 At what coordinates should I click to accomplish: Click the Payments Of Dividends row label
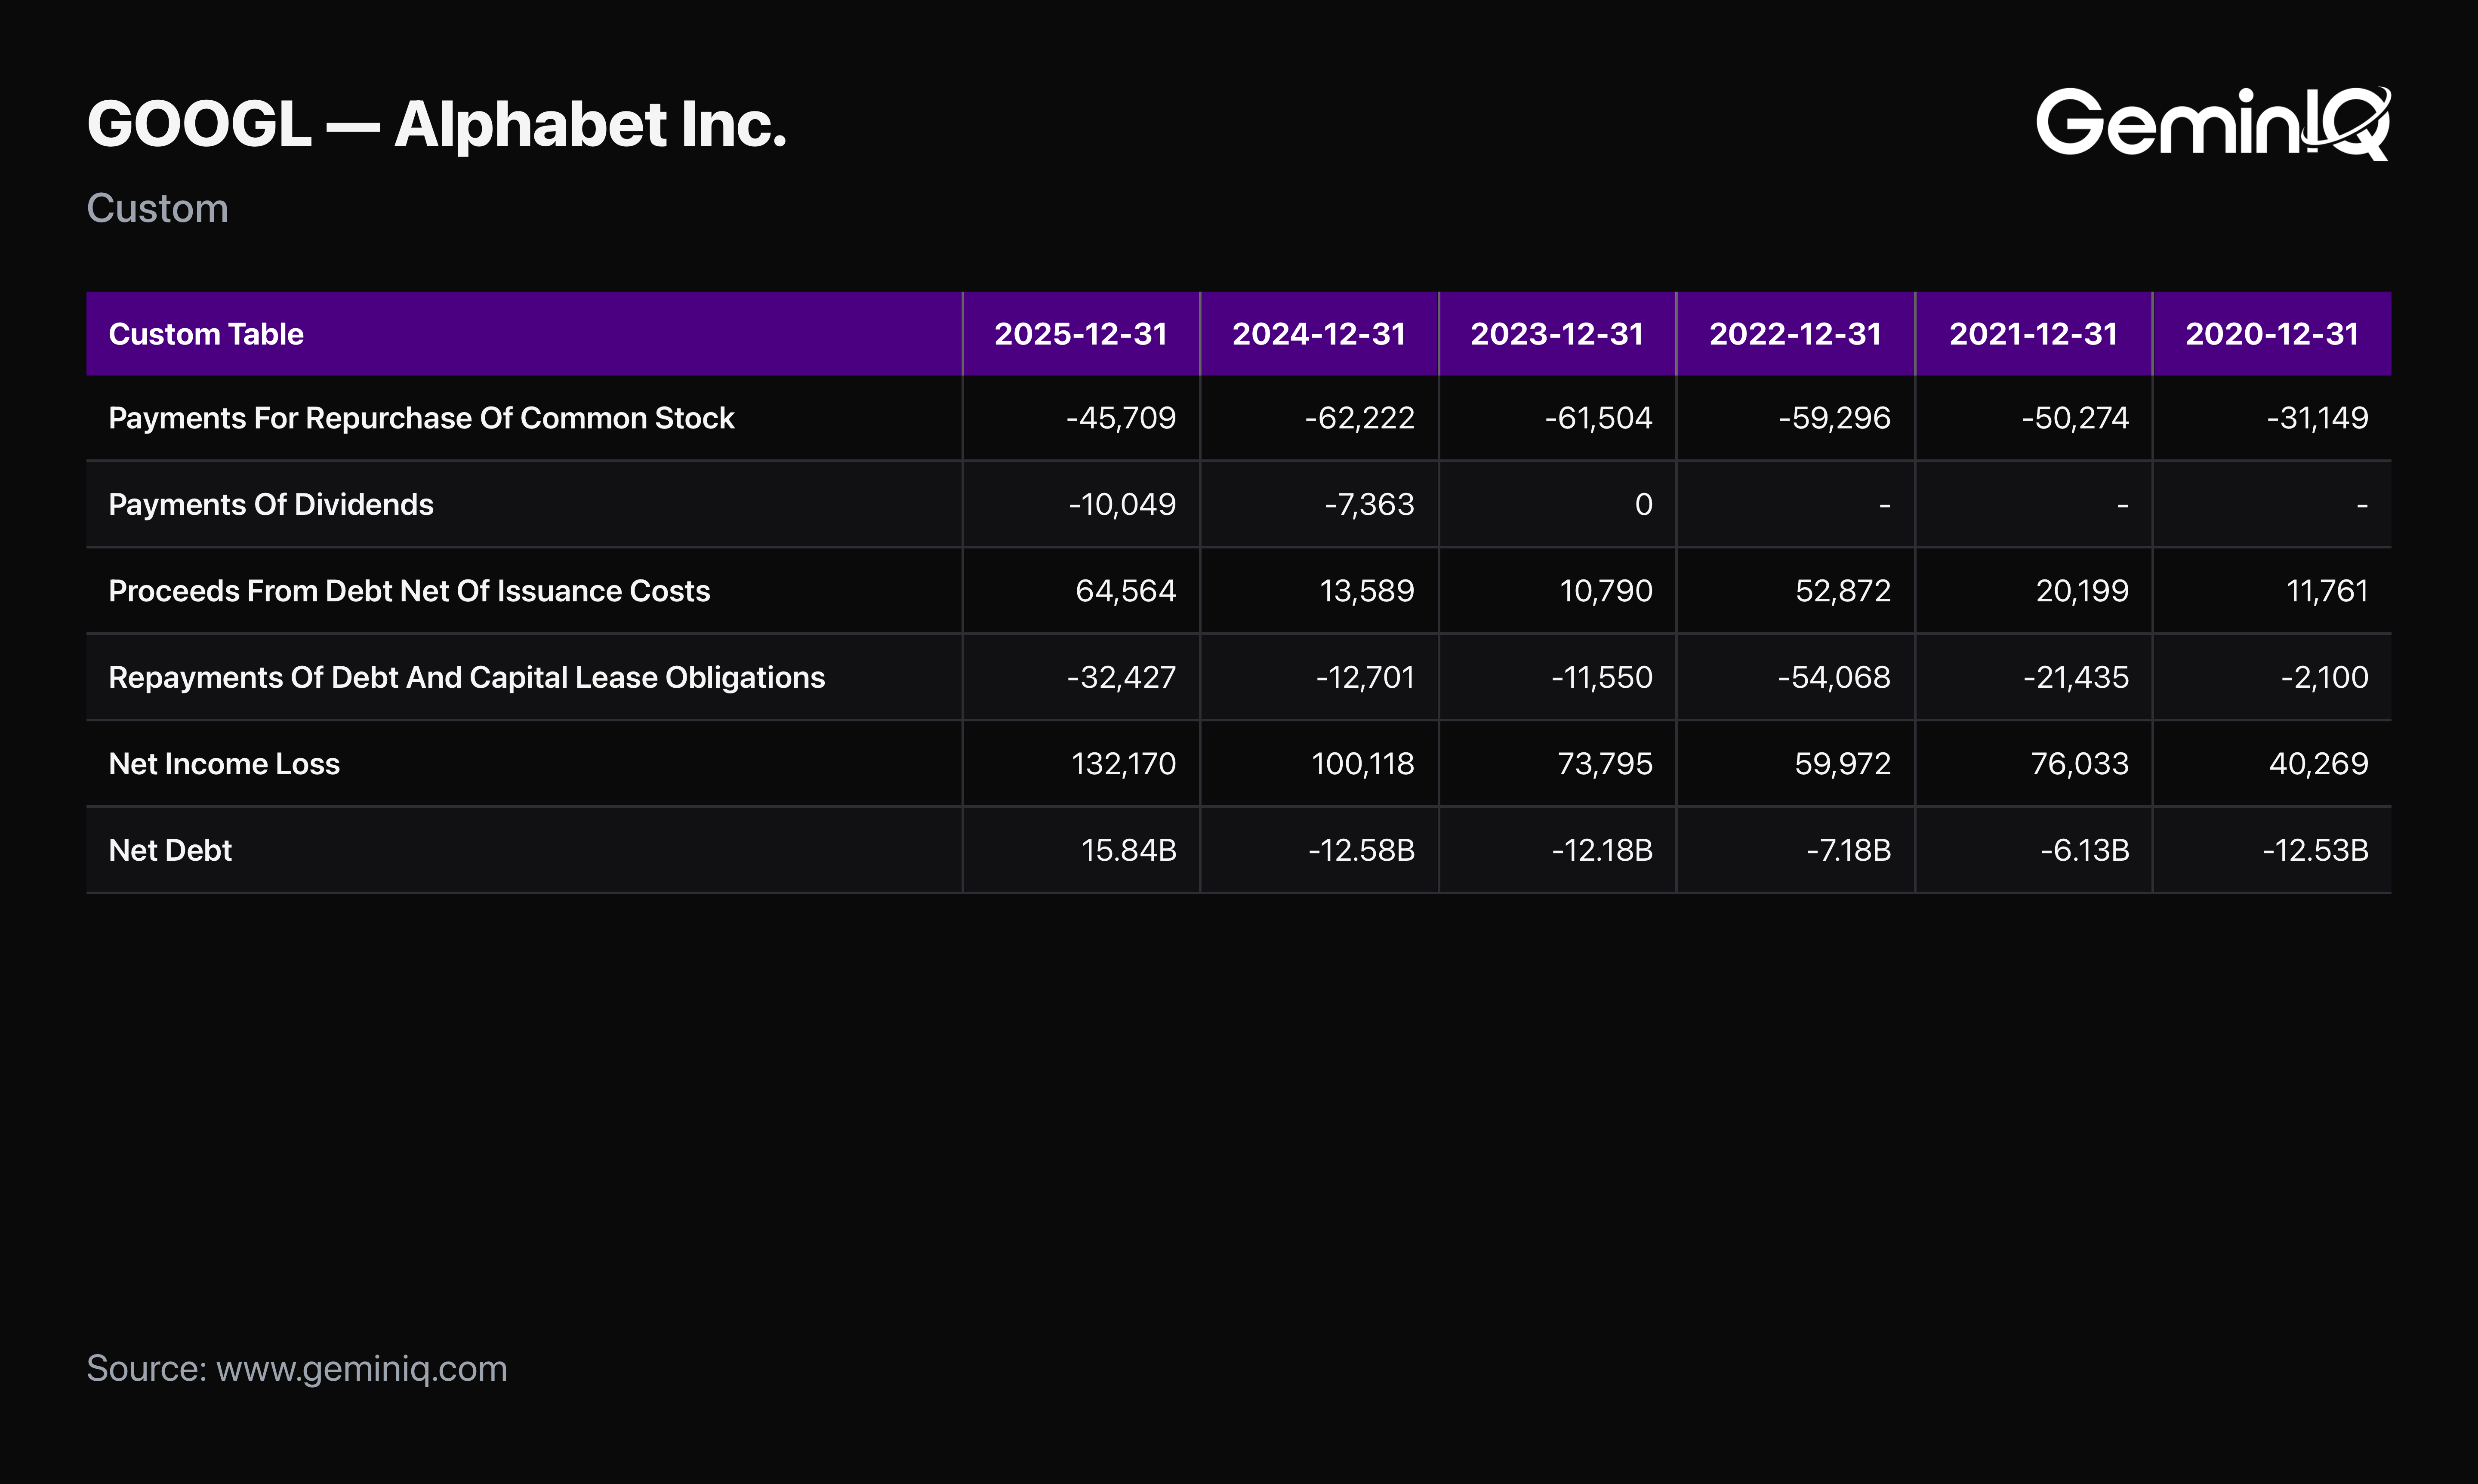point(271,504)
